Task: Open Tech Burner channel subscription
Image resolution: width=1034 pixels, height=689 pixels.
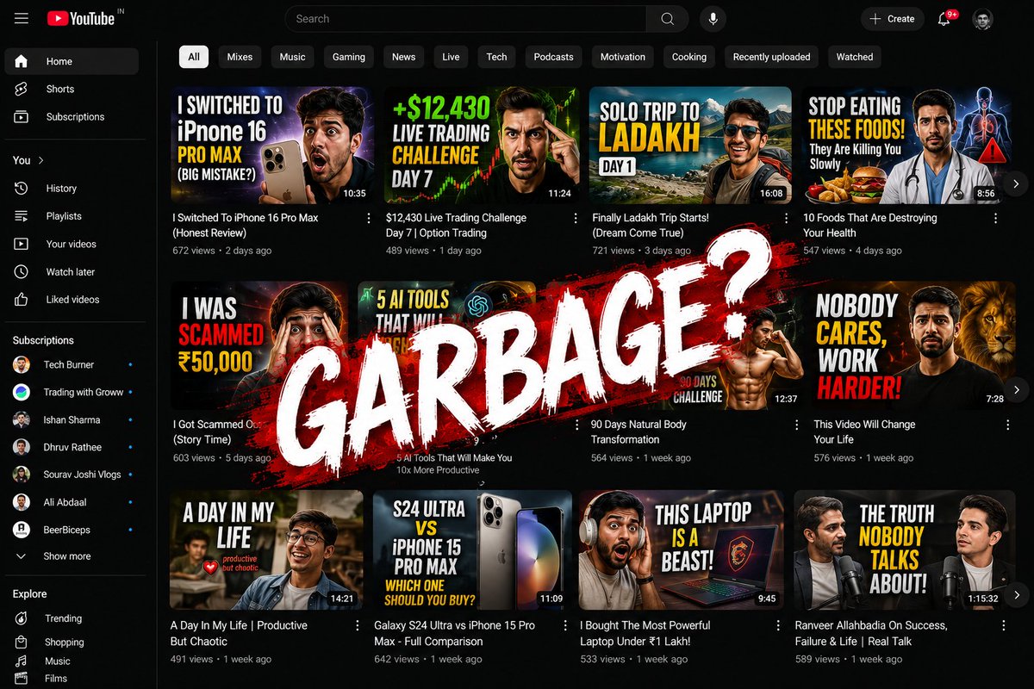Action: pos(72,364)
